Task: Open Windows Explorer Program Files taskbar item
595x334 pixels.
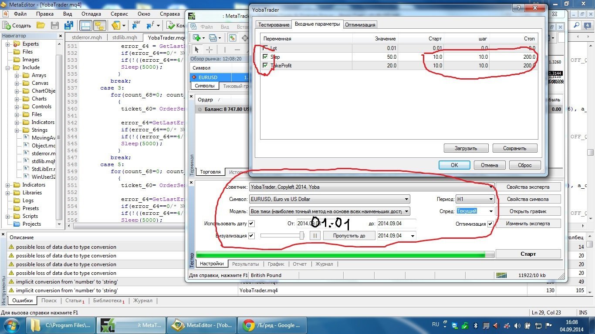Action: tap(61, 325)
